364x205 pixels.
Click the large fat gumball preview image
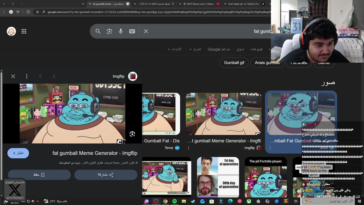click(x=72, y=114)
